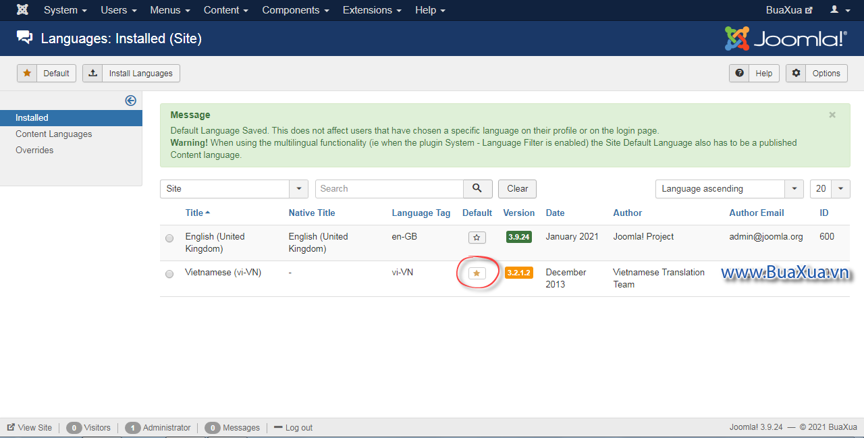Open Content Languages in the sidebar
This screenshot has height=438, width=864.
[54, 134]
